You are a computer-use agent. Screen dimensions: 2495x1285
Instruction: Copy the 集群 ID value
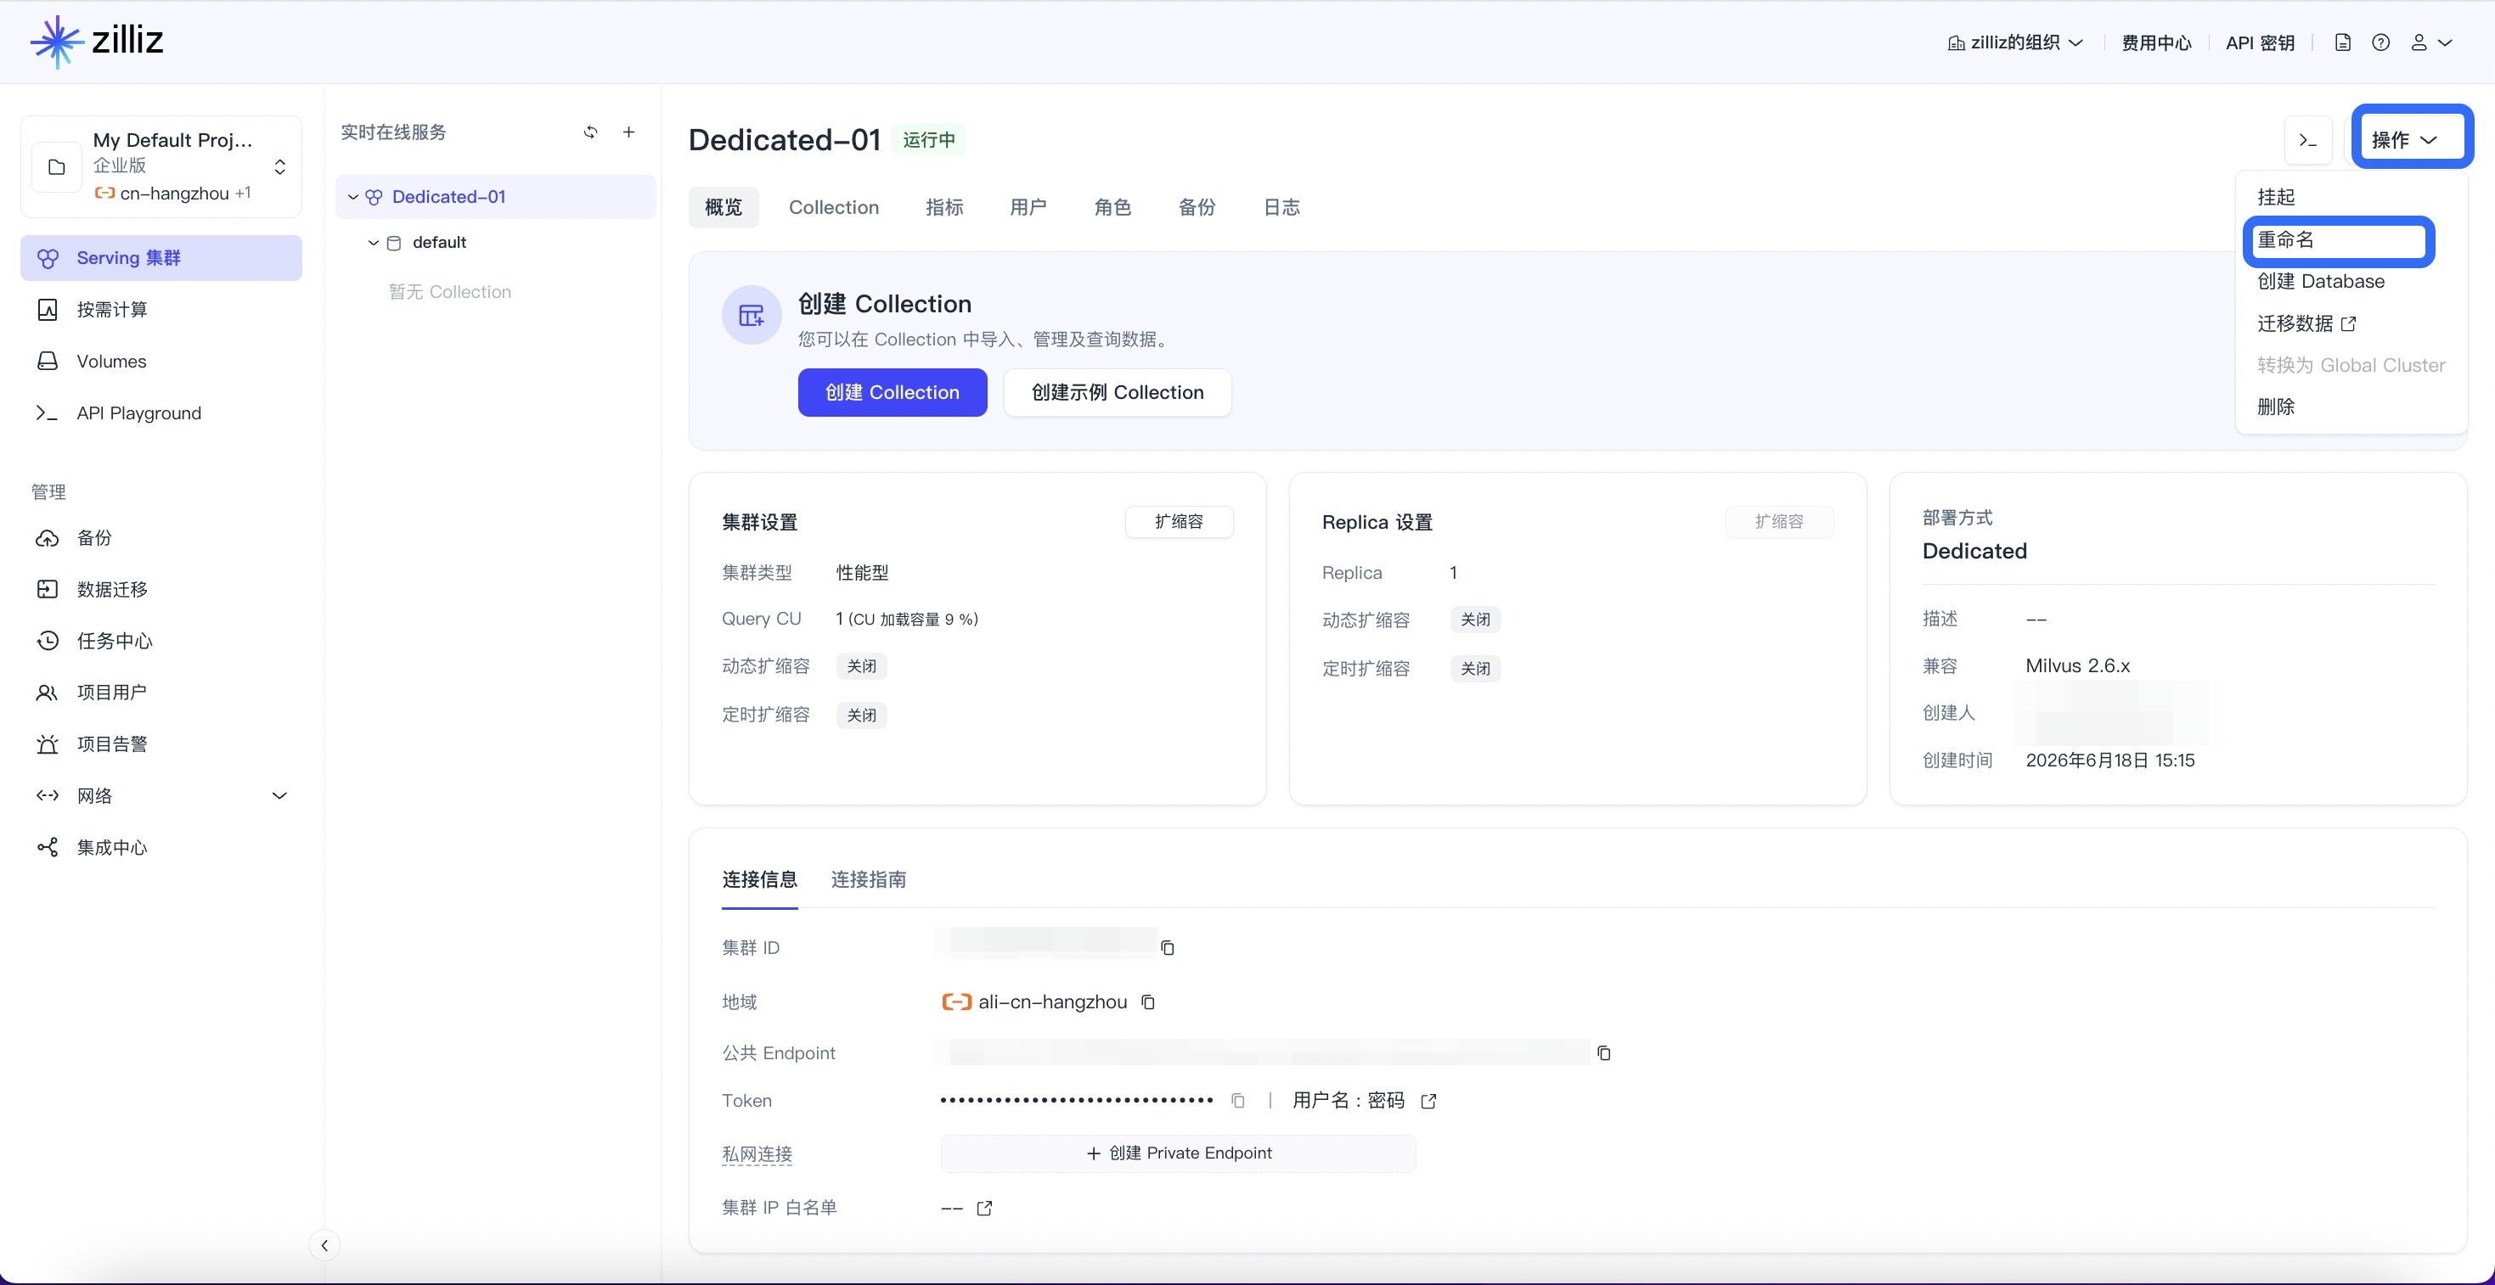pyautogui.click(x=1167, y=947)
